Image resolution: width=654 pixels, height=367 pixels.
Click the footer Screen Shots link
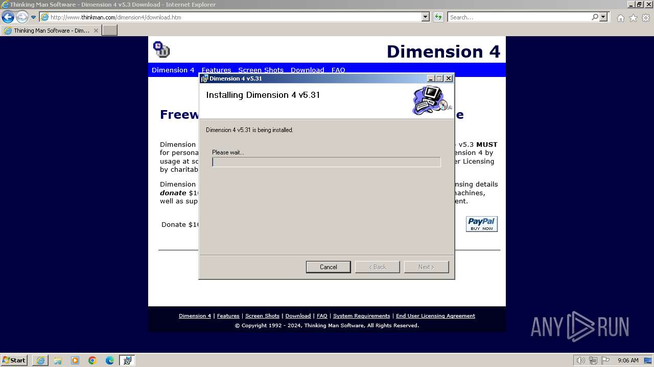pos(262,316)
